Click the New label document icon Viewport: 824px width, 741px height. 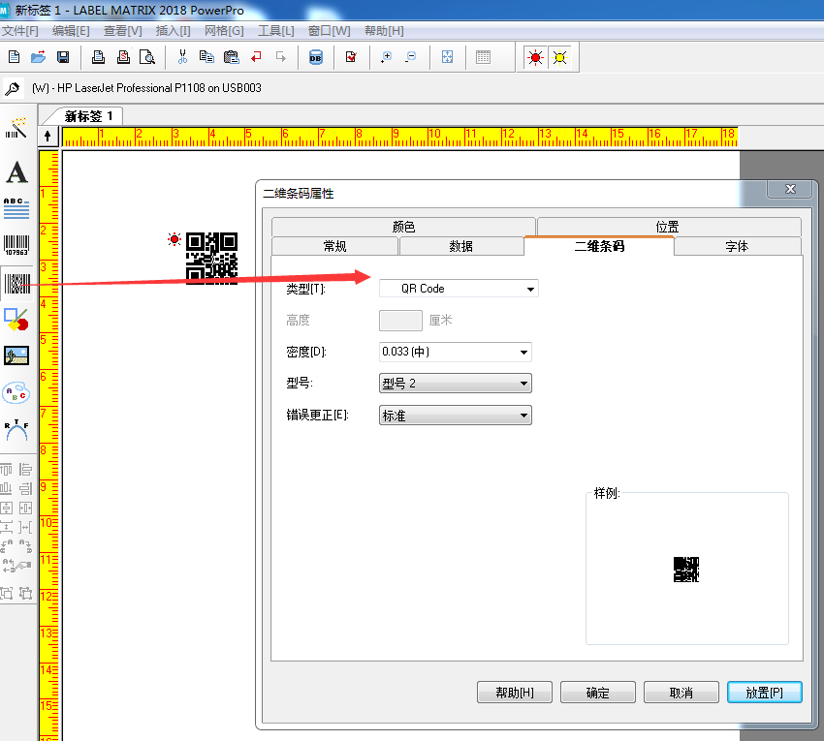[x=15, y=57]
